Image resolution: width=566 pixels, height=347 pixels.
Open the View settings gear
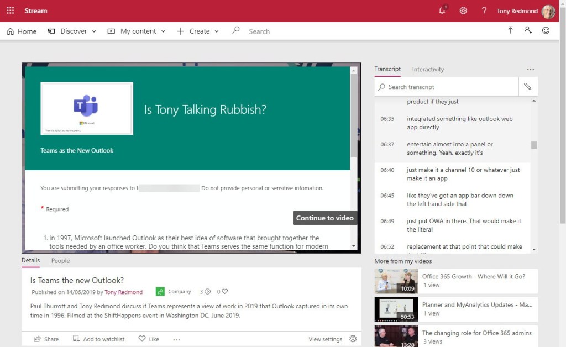pyautogui.click(x=353, y=339)
